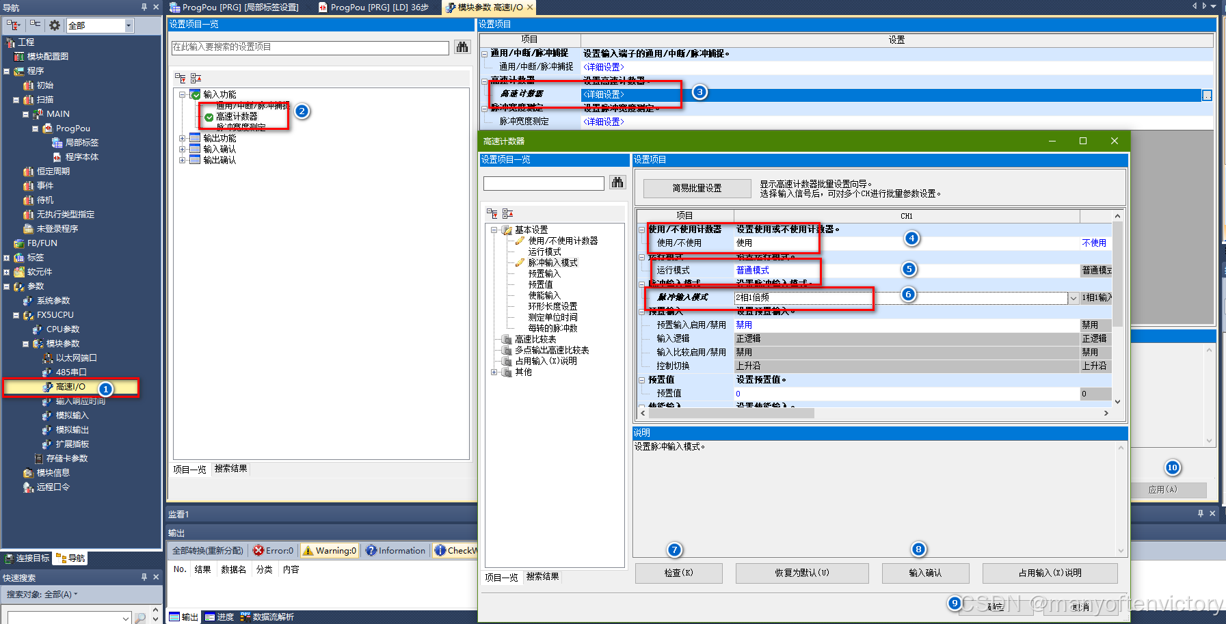Click the horizontal scrollbar in dialog grid

coord(730,413)
